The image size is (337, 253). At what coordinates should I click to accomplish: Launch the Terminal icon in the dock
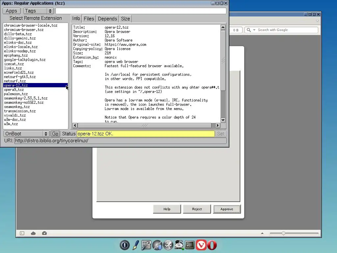tap(190, 245)
